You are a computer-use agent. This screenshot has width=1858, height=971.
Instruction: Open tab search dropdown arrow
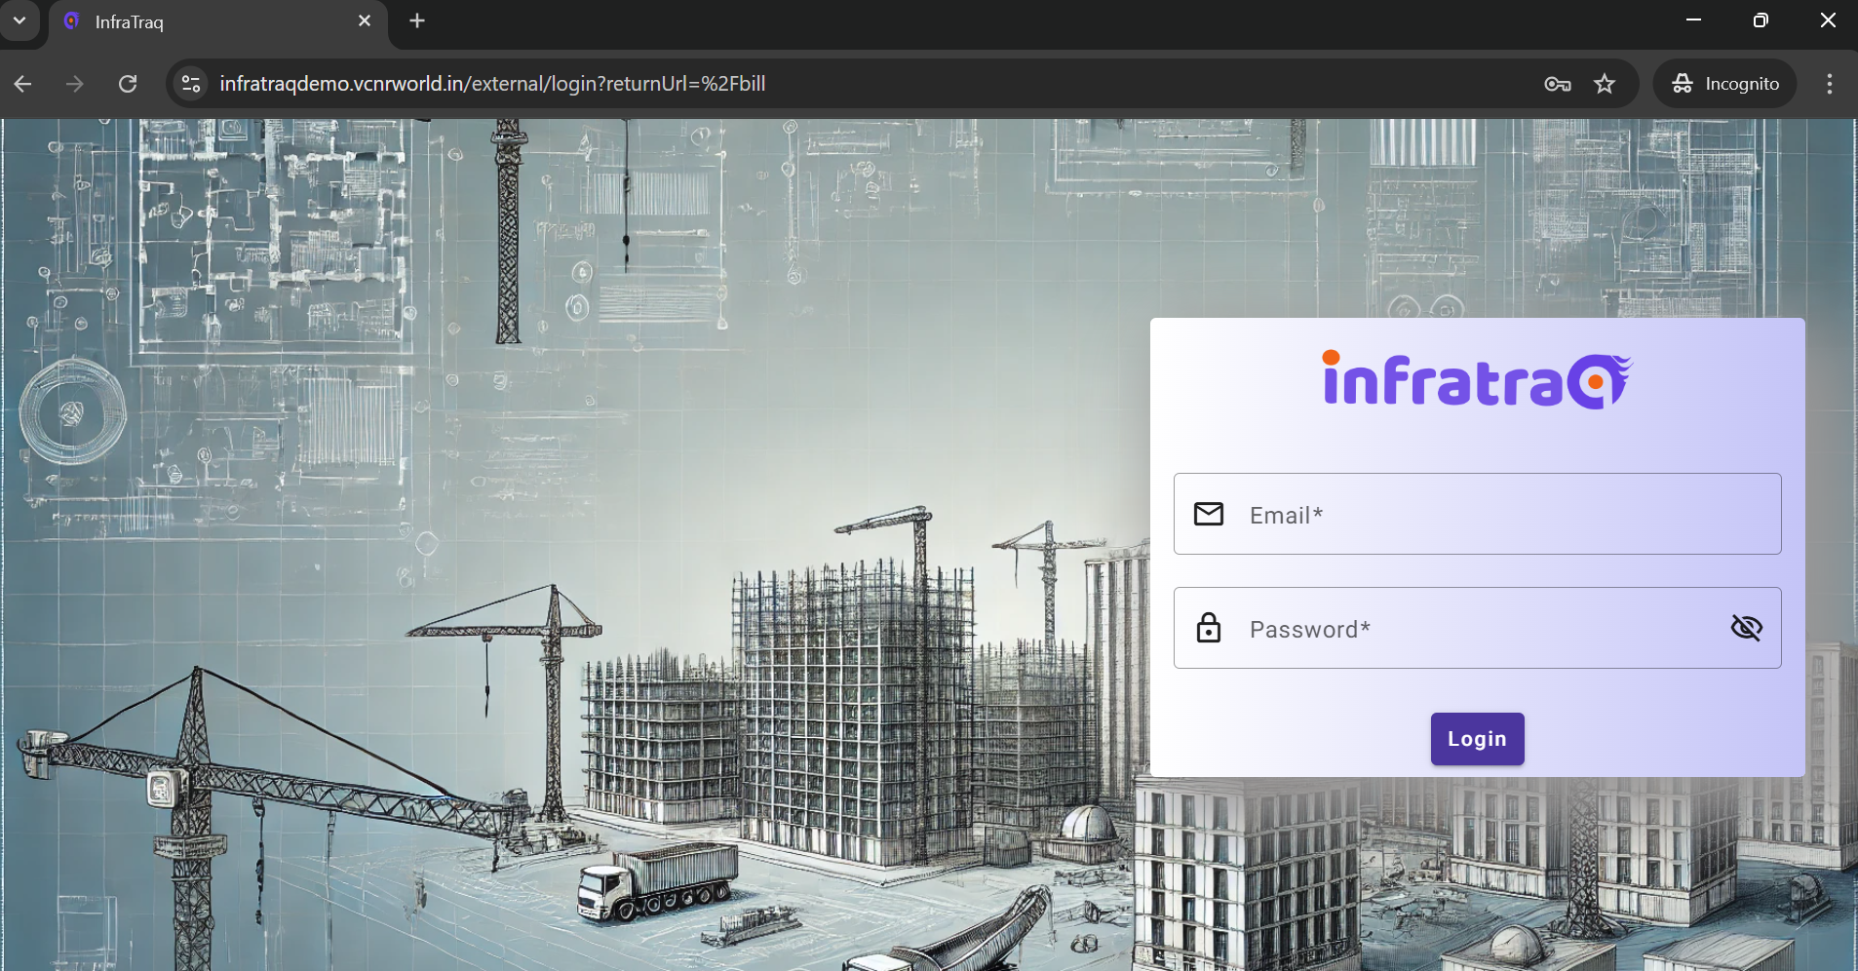(x=19, y=20)
